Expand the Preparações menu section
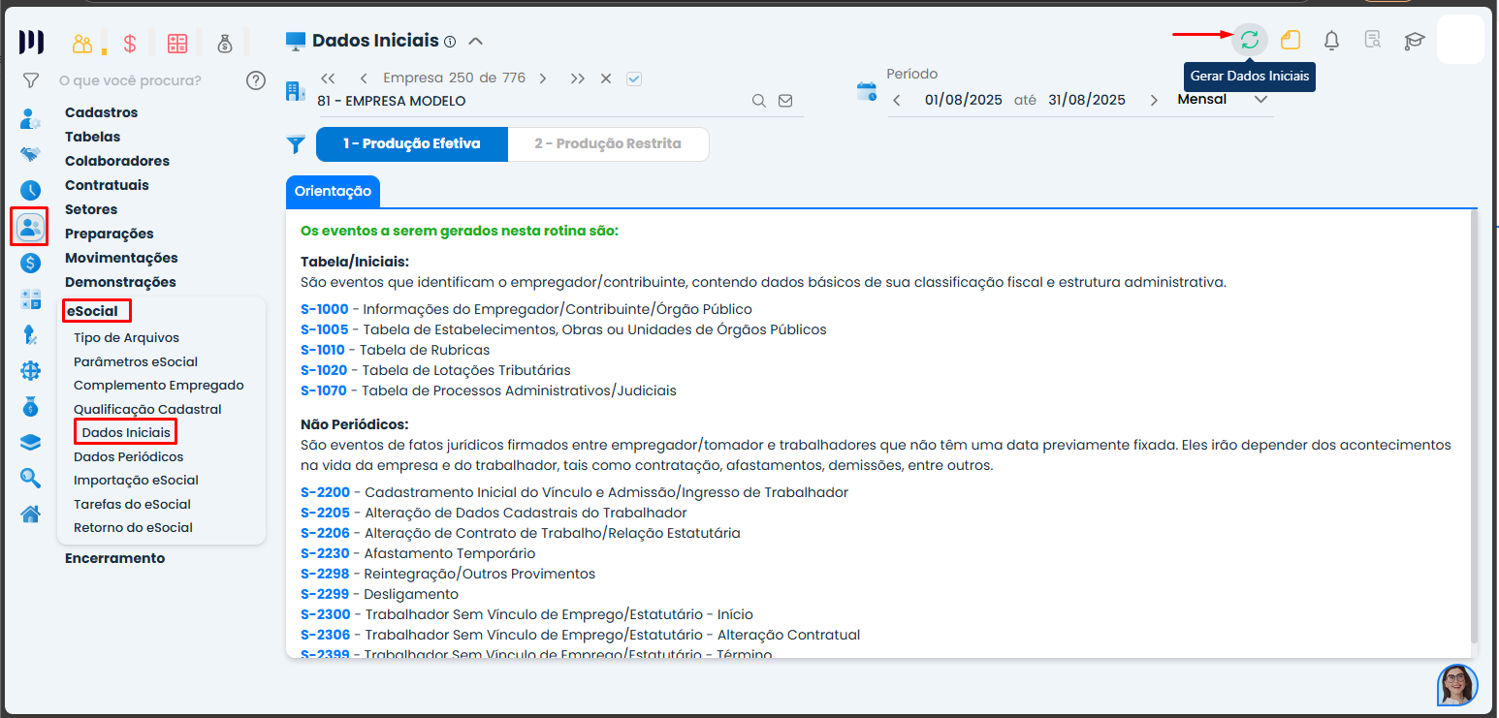 [110, 234]
